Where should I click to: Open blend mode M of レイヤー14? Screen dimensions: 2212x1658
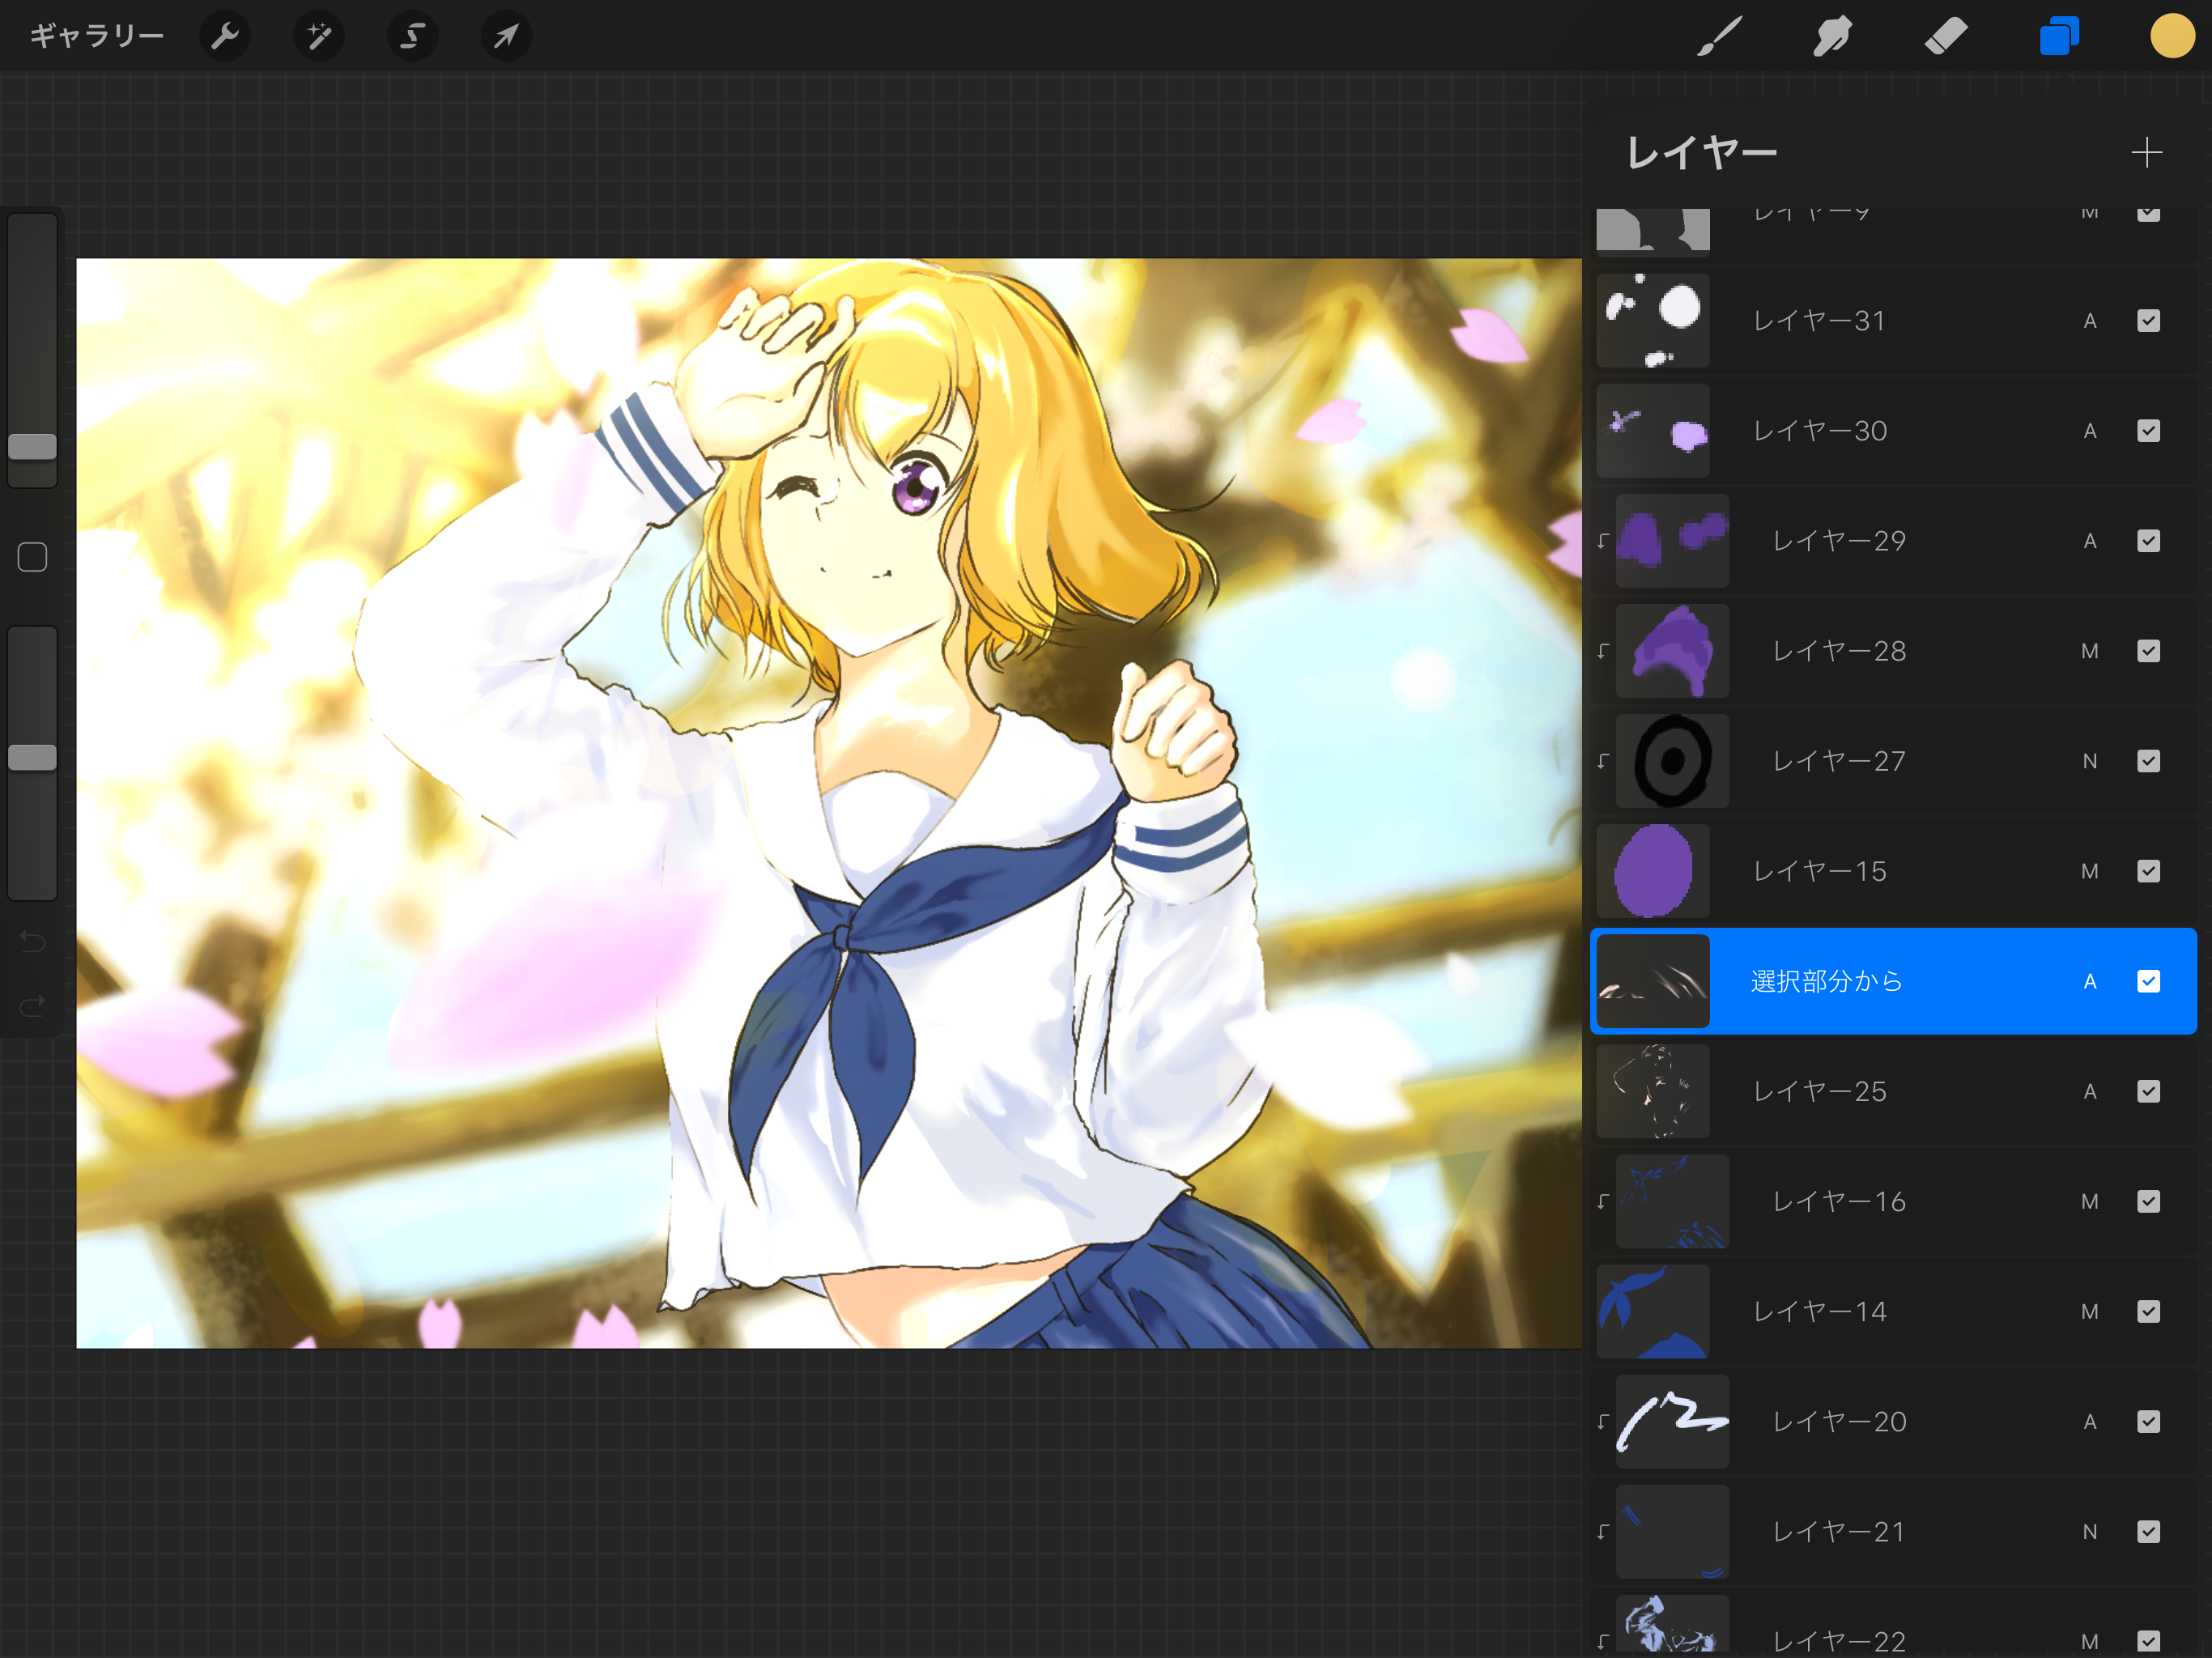coord(2089,1311)
